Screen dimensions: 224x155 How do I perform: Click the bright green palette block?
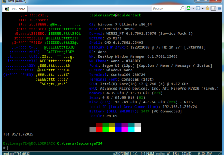[106, 130]
